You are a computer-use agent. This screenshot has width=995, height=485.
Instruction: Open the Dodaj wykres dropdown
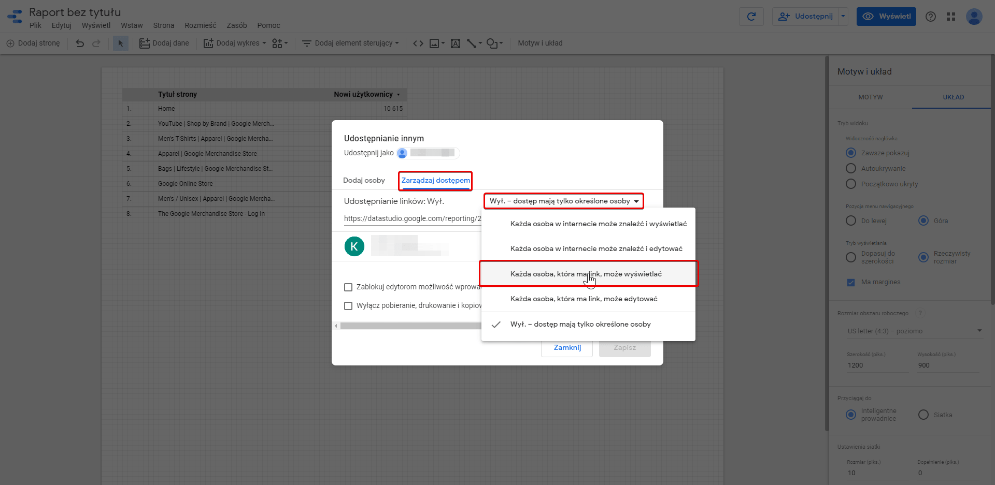(235, 43)
